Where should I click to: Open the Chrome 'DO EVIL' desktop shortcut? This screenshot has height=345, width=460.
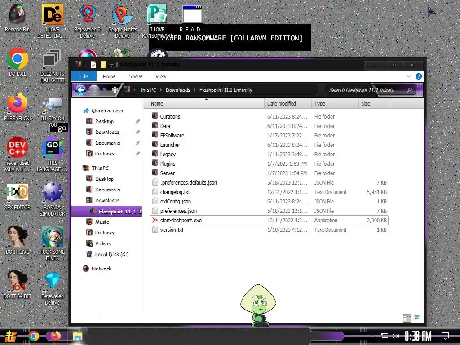click(17, 62)
